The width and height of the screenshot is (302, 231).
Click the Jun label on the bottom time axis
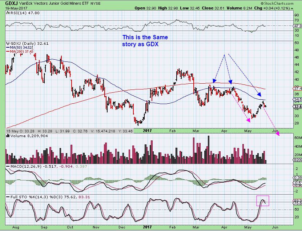pos(275,227)
